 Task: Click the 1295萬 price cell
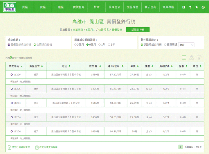(95, 89)
